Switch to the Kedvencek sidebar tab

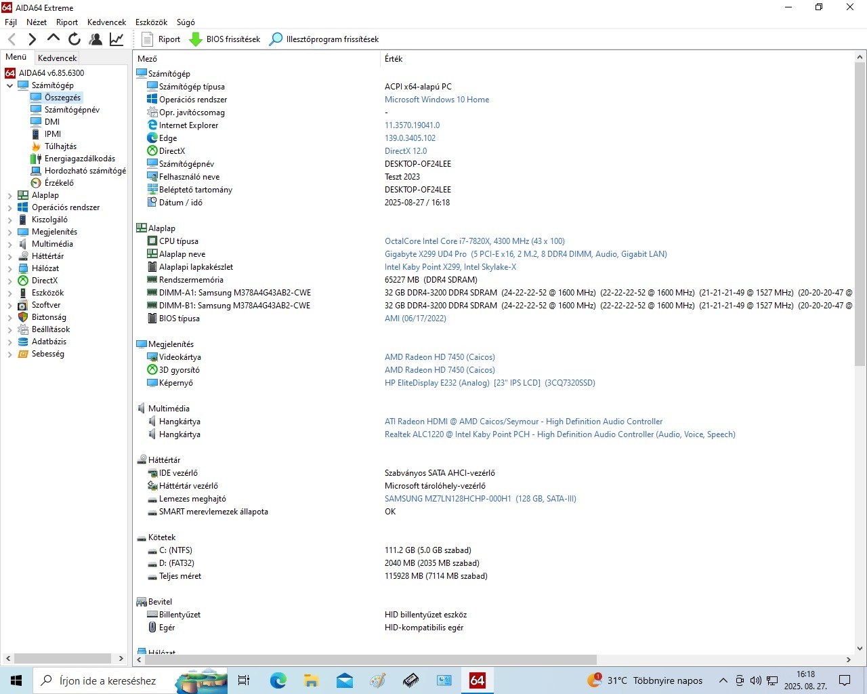57,58
